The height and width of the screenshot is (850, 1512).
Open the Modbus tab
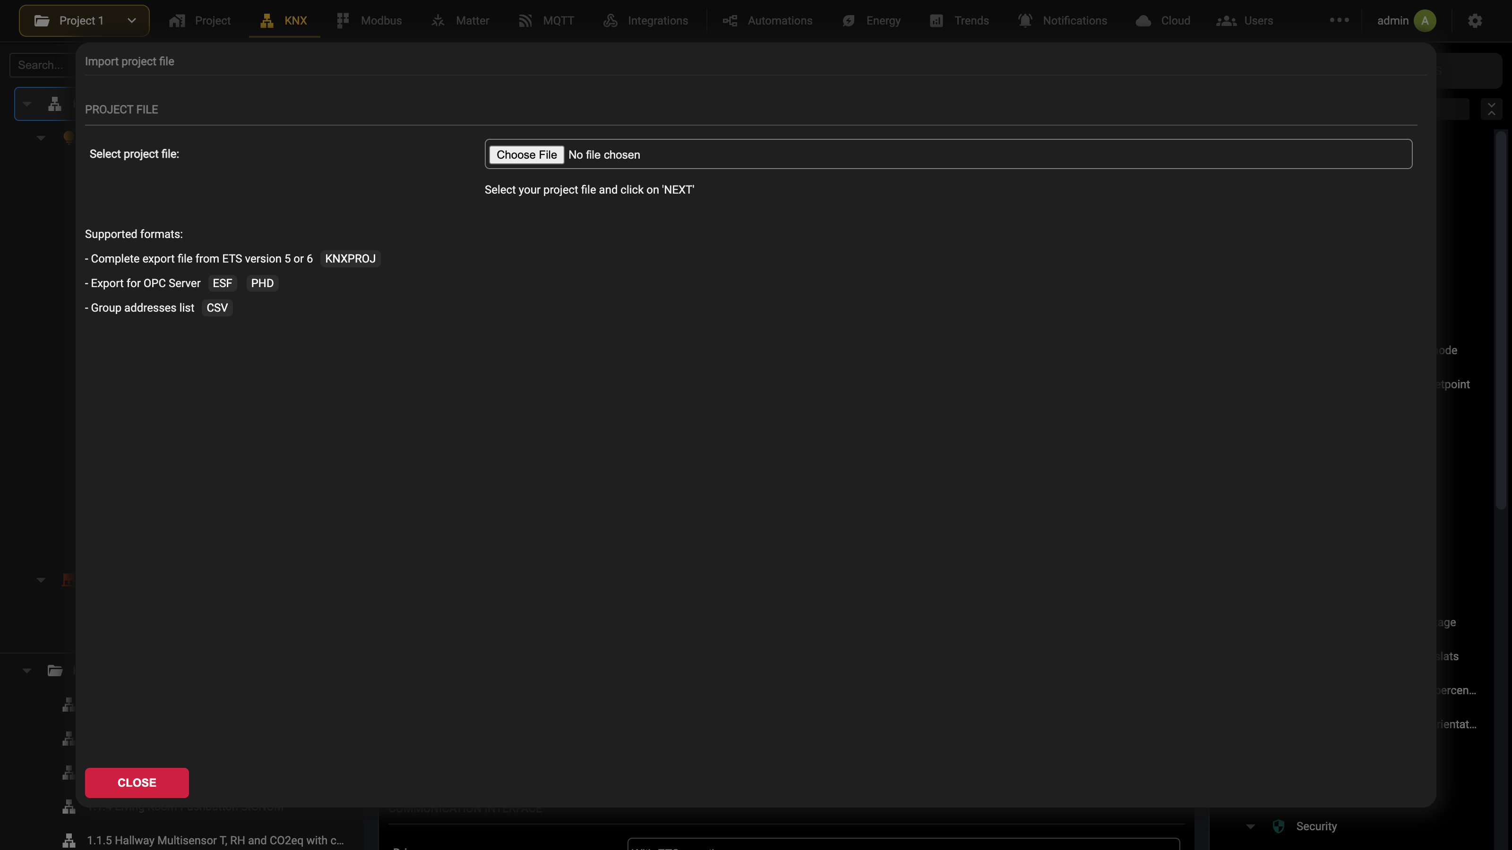click(x=369, y=20)
